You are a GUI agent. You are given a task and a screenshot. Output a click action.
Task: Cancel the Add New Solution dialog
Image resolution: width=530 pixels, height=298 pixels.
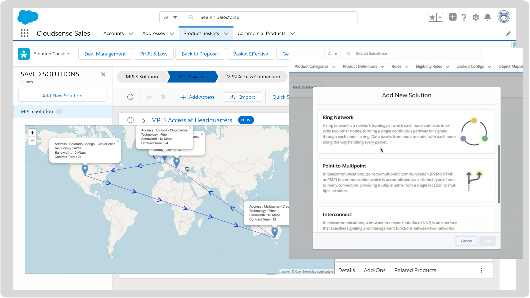466,241
